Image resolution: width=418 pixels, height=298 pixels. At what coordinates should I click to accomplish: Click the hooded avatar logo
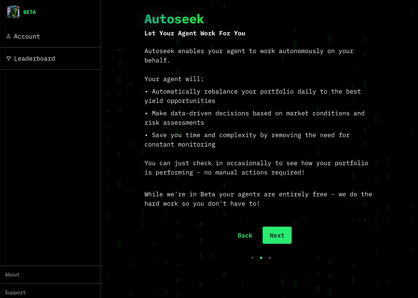click(13, 12)
